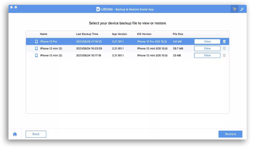Click the 23 MB file size cell
The width and height of the screenshot is (259, 148).
click(x=177, y=55)
